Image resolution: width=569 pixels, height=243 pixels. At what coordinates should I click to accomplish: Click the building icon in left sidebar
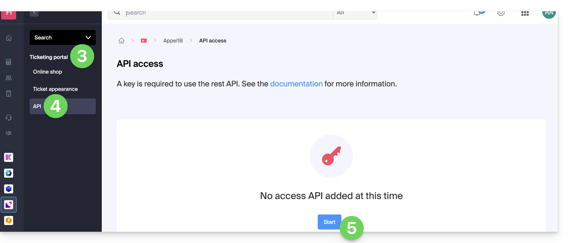pyautogui.click(x=9, y=94)
